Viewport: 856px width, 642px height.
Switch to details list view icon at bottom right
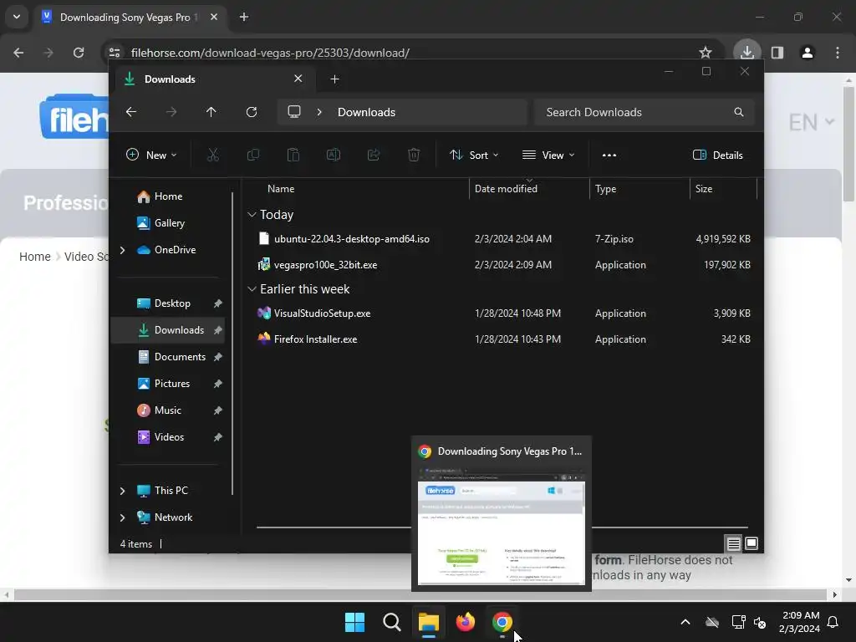pos(733,543)
